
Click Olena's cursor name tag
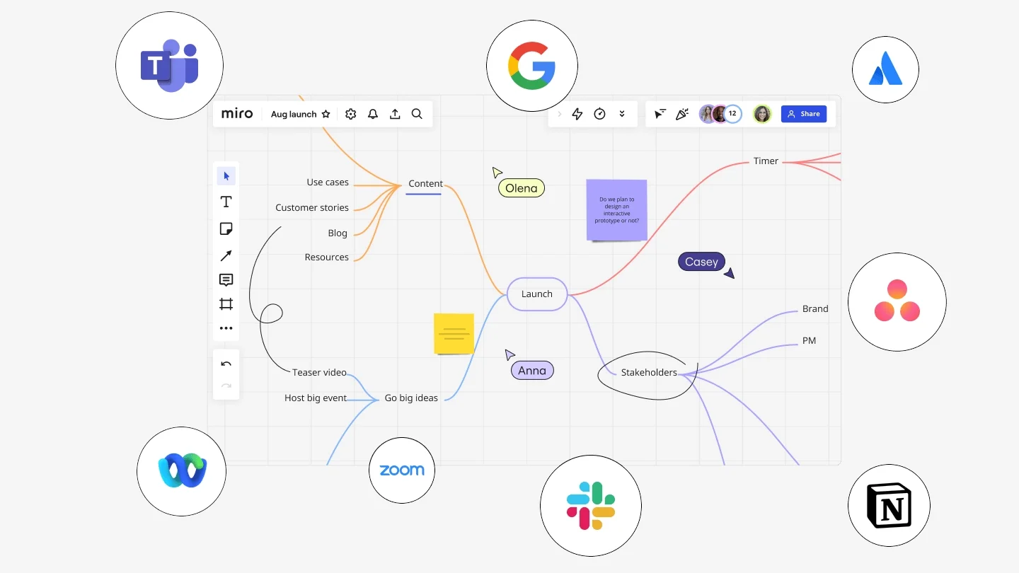pos(522,188)
